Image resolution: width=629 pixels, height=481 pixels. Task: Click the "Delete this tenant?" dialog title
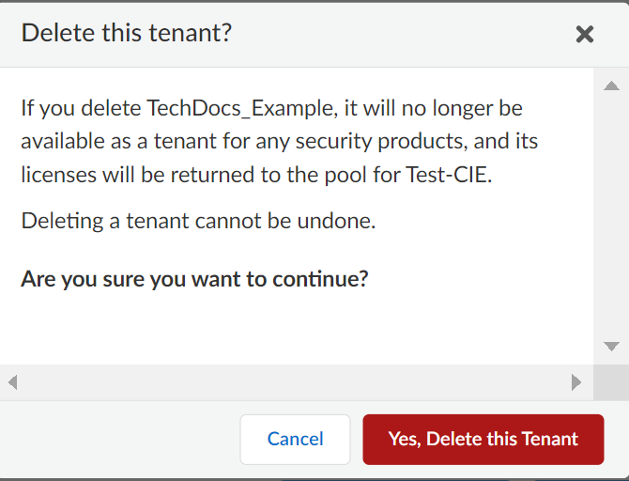[x=126, y=34]
